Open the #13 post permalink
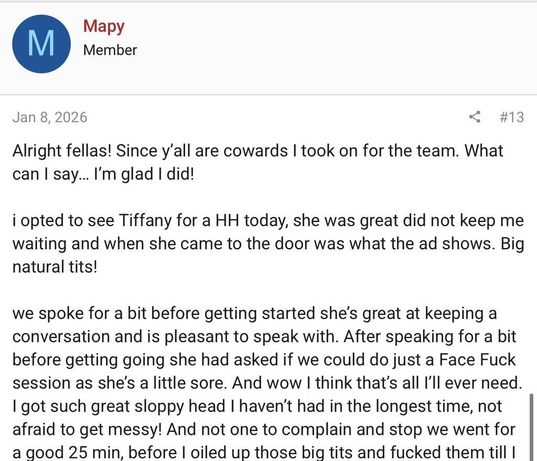 511,117
